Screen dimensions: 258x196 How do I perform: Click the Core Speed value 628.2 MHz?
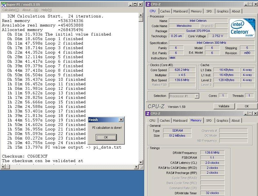coord(182,70)
